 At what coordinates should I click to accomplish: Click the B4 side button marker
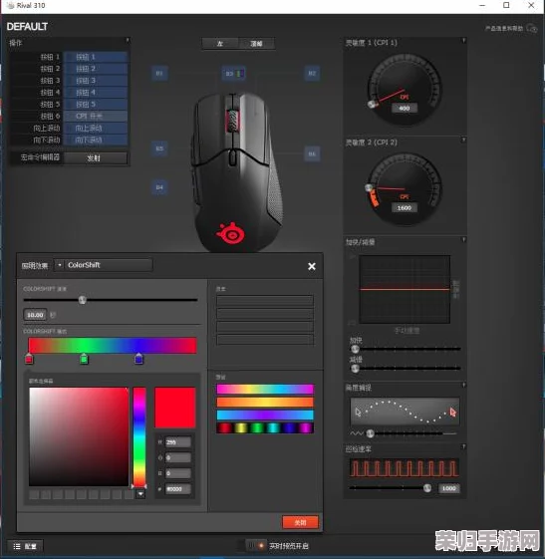pos(159,187)
